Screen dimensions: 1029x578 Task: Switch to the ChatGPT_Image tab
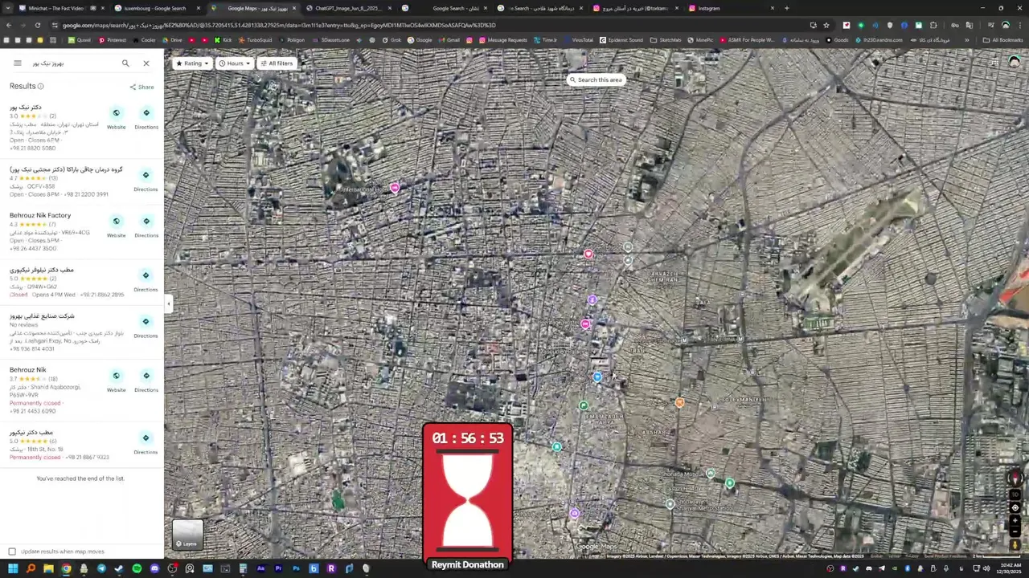click(347, 8)
